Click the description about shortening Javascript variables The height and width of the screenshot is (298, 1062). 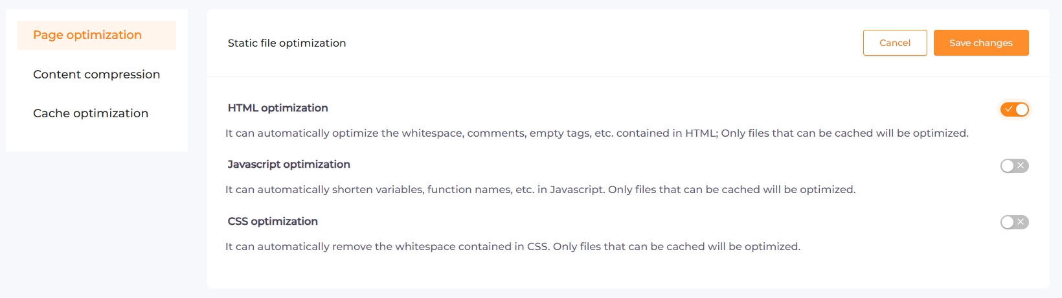point(541,189)
